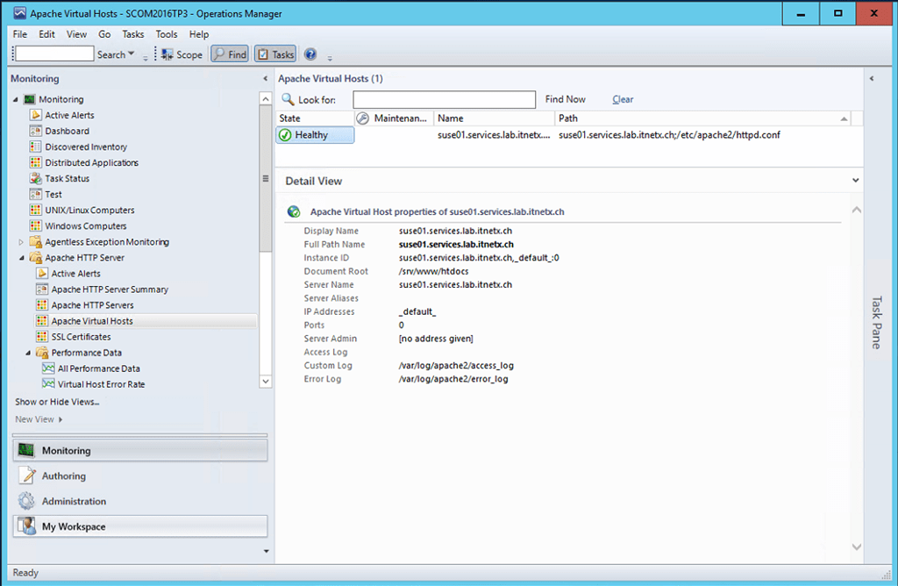Viewport: 898px width, 586px height.
Task: Click the Detail View scroll up arrow
Action: pos(857,210)
